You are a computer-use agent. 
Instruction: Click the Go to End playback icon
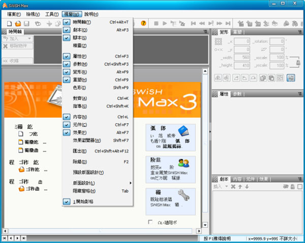pyautogui.click(x=228, y=23)
